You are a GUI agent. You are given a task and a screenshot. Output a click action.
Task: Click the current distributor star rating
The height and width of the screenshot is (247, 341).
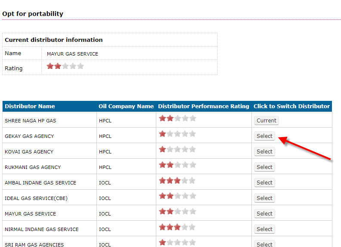[65, 66]
